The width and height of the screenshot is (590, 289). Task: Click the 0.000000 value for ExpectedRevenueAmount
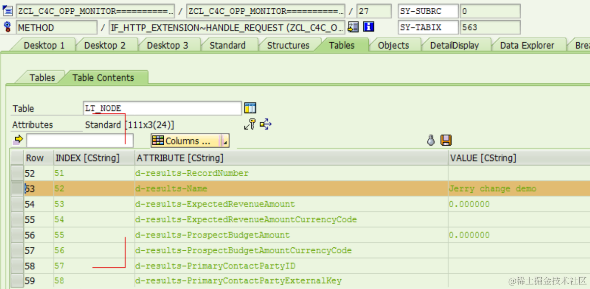[519, 204]
